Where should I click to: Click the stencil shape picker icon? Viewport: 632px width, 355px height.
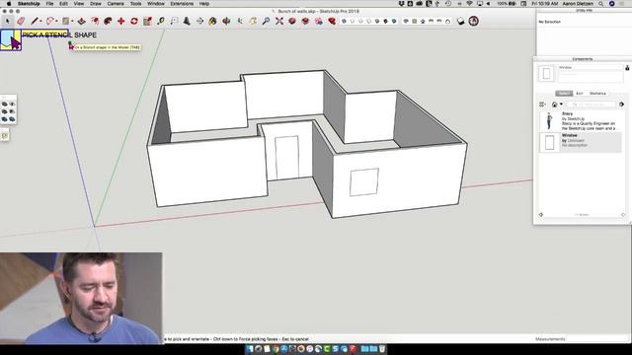coord(11,39)
